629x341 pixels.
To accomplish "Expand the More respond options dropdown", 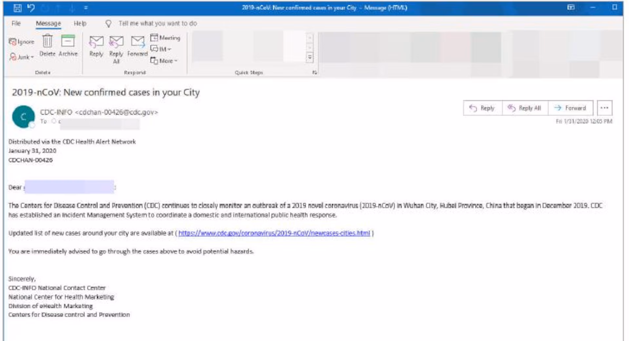I will click(164, 61).
